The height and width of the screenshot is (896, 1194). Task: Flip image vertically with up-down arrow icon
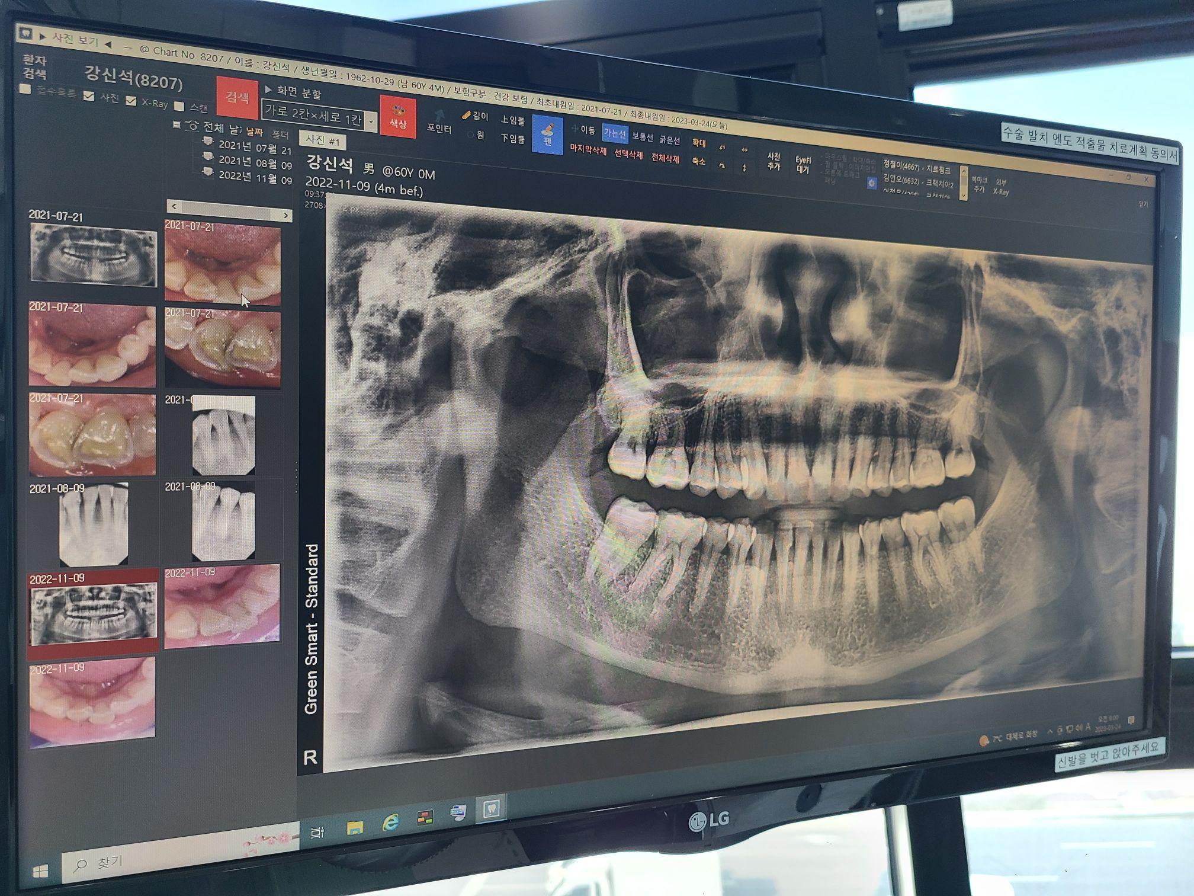pos(744,168)
